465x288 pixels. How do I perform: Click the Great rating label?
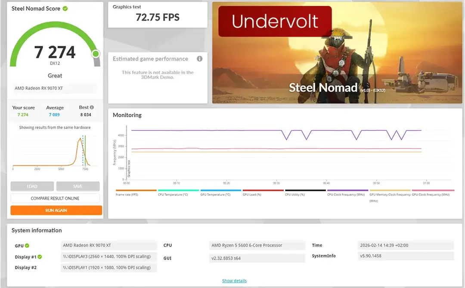[55, 76]
